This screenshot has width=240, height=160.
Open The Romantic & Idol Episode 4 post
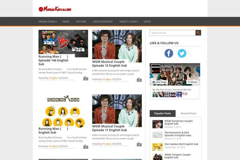tap(178, 134)
